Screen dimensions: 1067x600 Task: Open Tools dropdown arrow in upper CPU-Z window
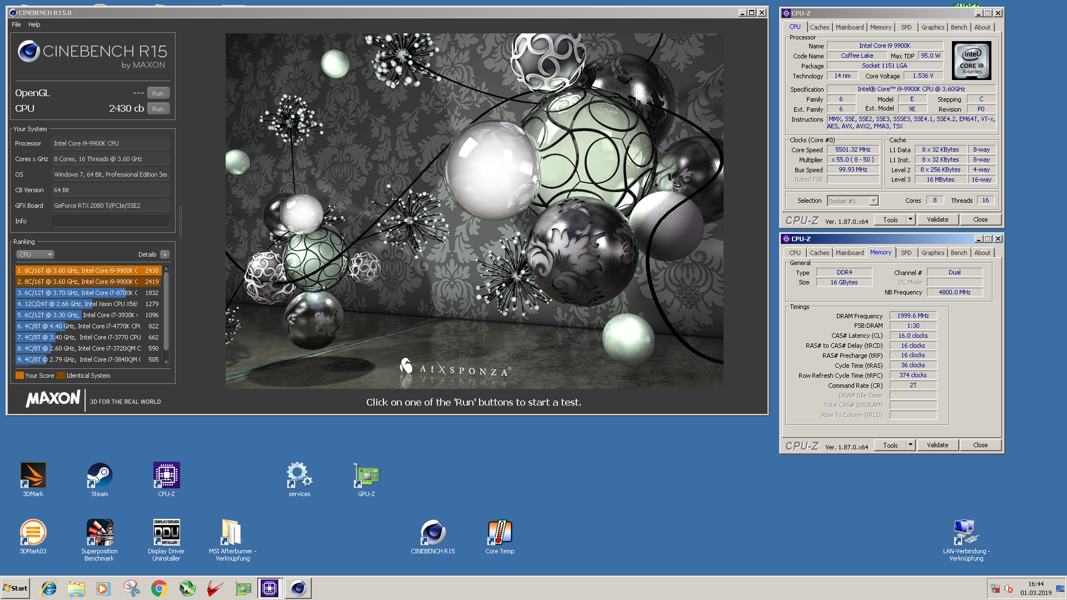point(910,219)
